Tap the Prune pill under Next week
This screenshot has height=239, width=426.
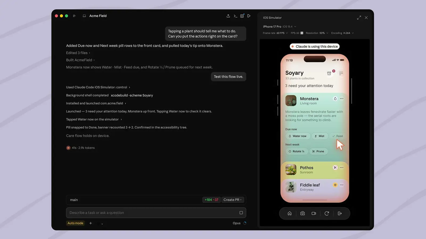(x=318, y=151)
